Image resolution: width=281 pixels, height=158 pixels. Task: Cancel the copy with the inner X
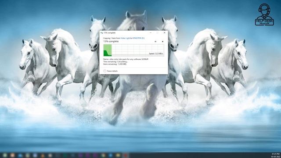point(162,42)
